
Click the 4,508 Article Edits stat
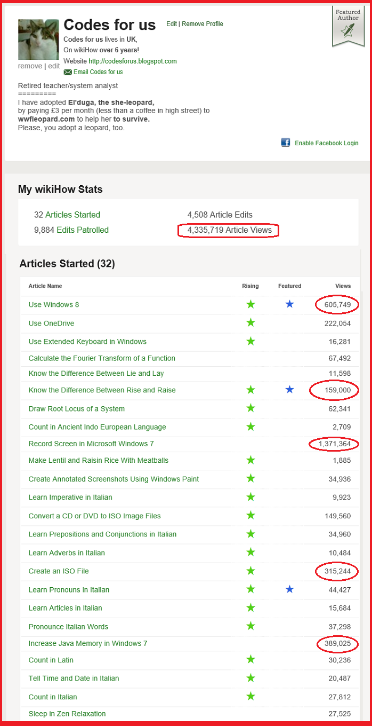click(220, 215)
